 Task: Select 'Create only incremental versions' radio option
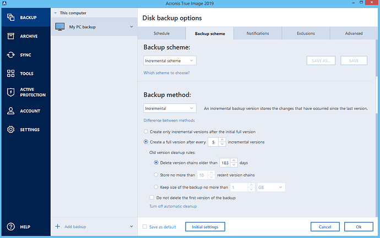click(145, 131)
